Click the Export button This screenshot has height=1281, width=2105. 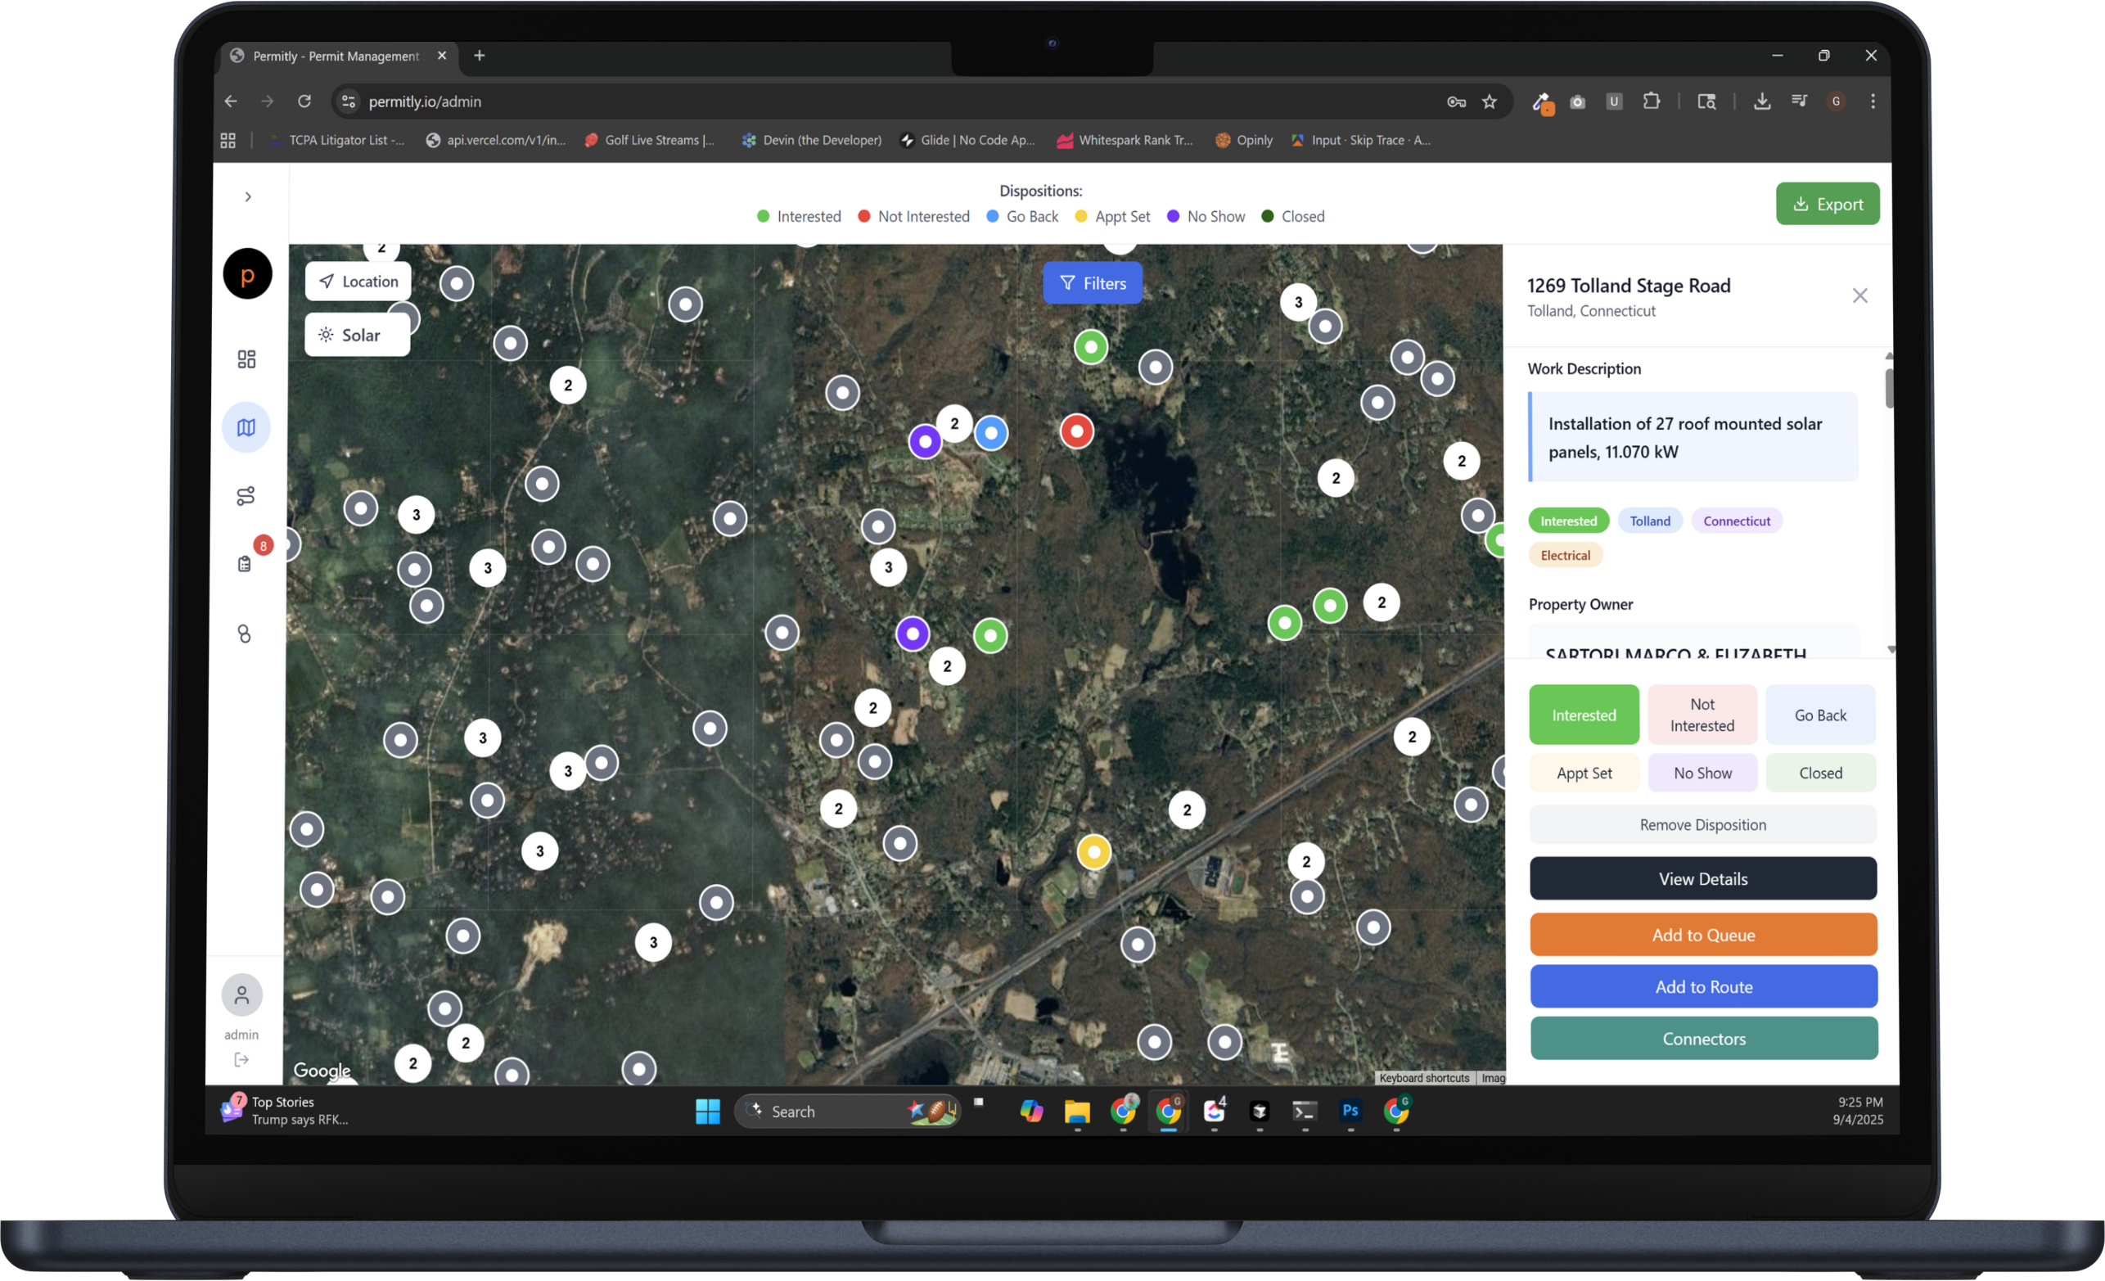coord(1828,205)
